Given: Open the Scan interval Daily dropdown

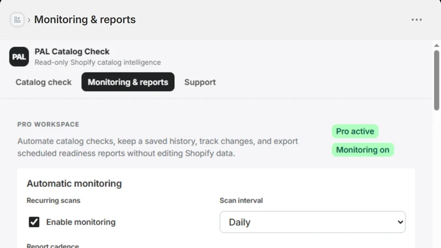Looking at the screenshot, I should tap(313, 222).
